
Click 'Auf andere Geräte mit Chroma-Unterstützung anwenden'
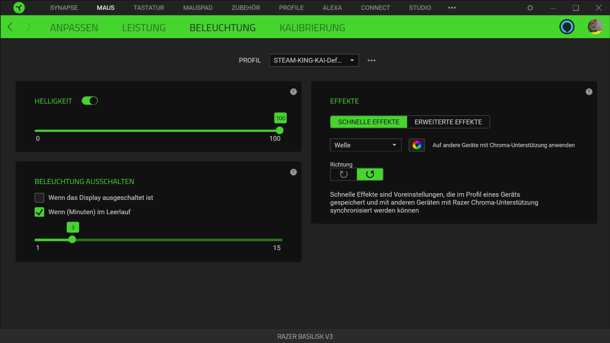(504, 145)
